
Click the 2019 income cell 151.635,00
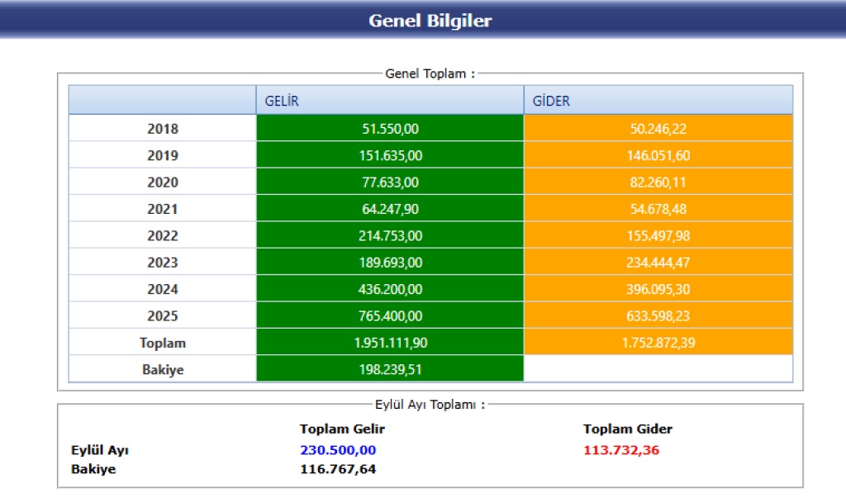[x=391, y=155]
